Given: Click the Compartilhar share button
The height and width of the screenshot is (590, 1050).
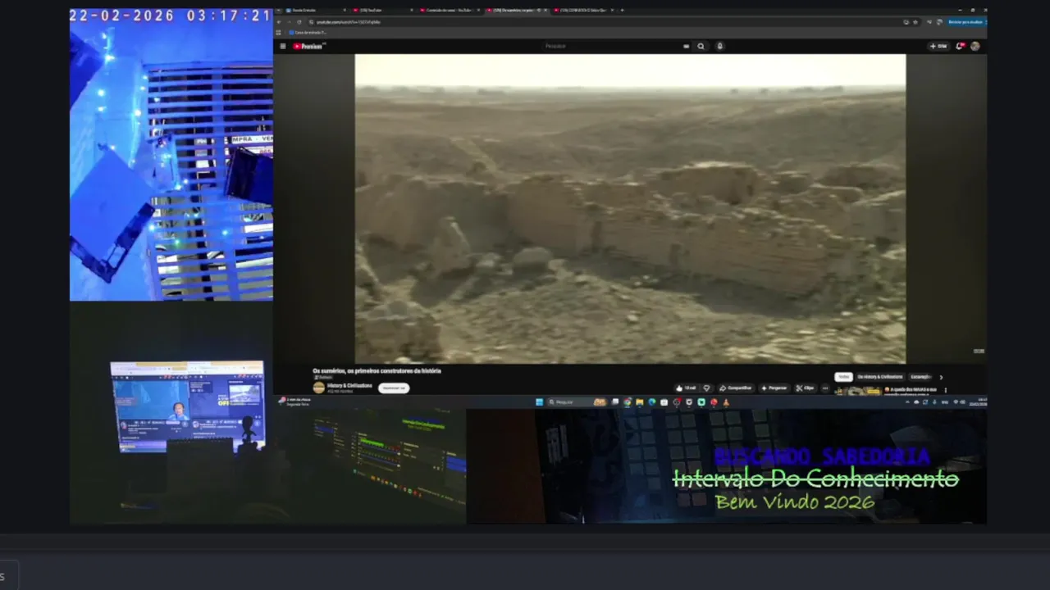Looking at the screenshot, I should coord(736,388).
